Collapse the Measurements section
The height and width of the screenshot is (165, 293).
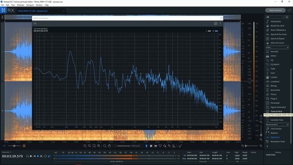[x=277, y=125]
